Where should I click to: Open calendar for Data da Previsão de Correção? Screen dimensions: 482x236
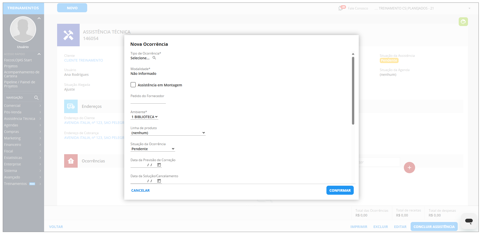click(159, 165)
